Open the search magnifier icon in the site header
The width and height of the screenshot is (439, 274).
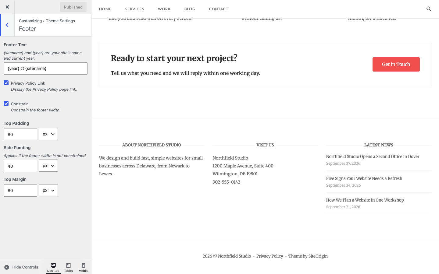[x=429, y=9]
